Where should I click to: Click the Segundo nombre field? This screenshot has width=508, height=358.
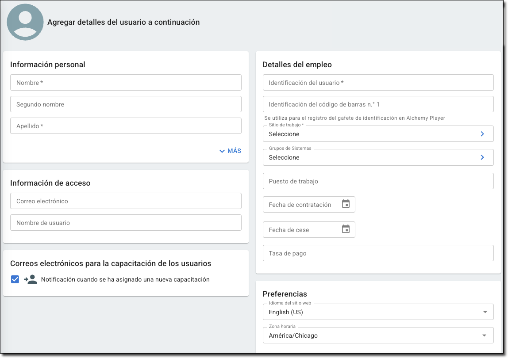pos(126,104)
